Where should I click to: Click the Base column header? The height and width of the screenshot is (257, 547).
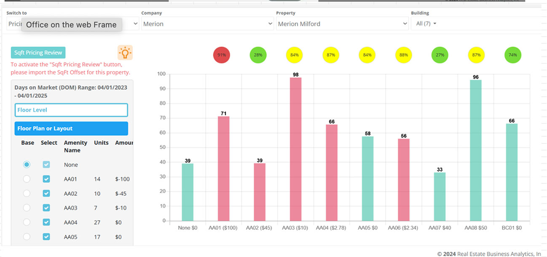[28, 143]
